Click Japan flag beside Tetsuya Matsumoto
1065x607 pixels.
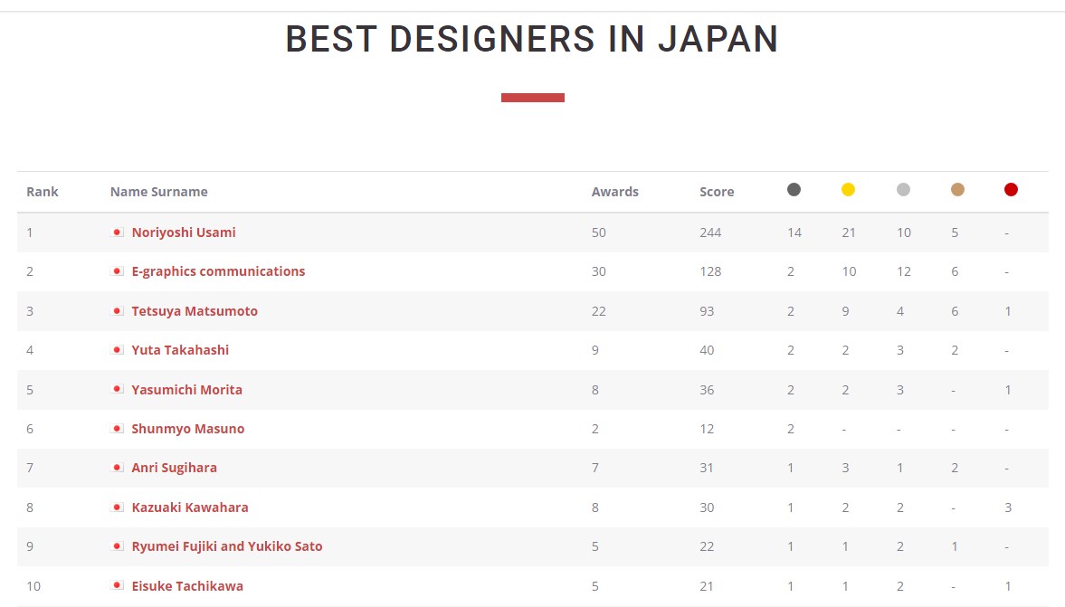tap(117, 311)
